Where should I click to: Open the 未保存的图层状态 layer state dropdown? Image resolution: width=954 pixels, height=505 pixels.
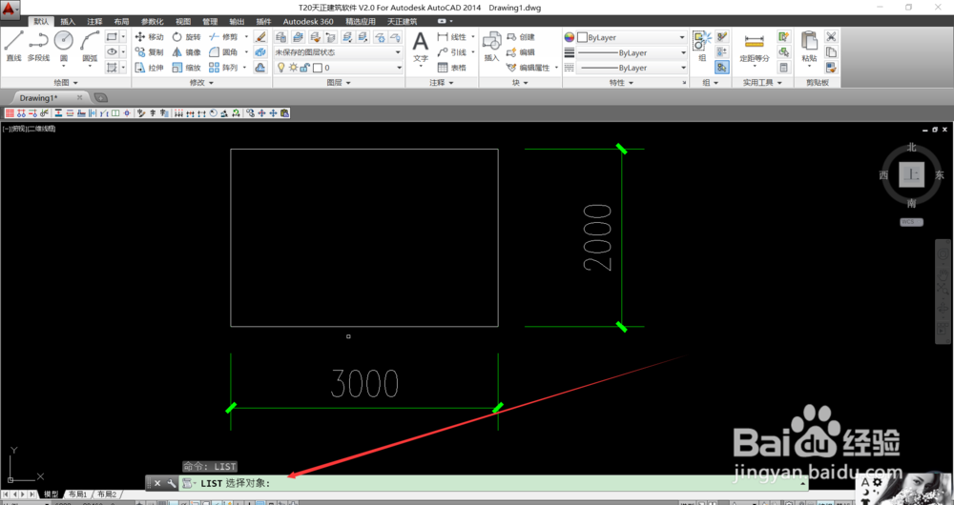point(338,52)
